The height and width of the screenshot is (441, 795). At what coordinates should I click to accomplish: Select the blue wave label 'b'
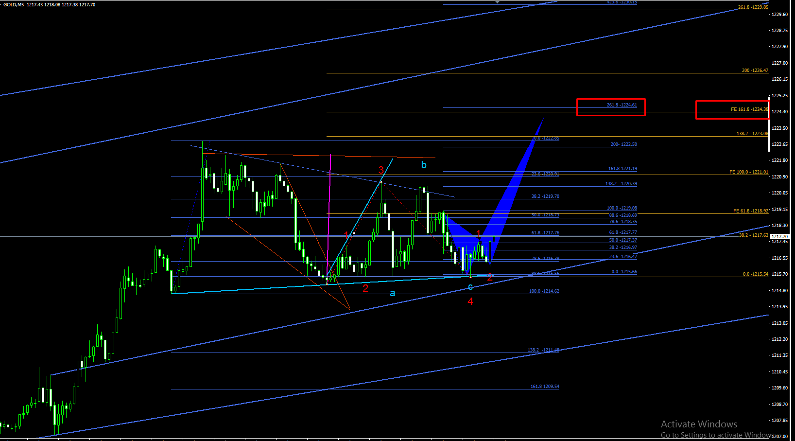point(424,165)
